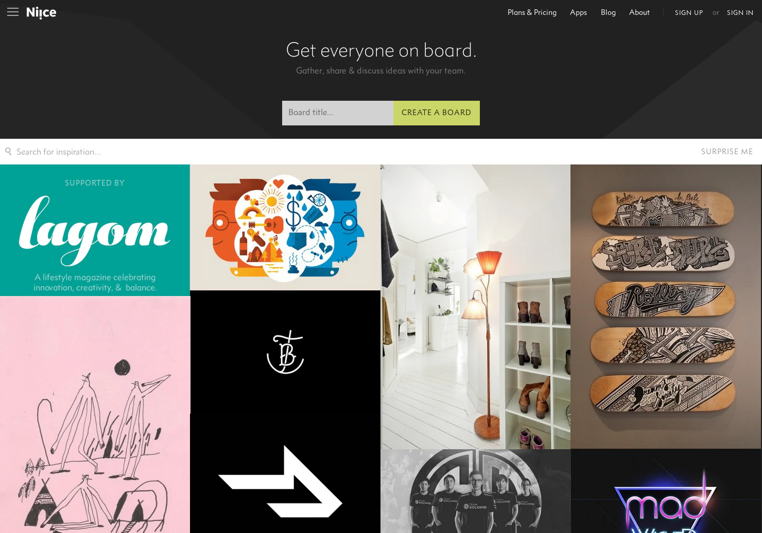Open the hamburger menu icon
The image size is (762, 533).
point(13,12)
